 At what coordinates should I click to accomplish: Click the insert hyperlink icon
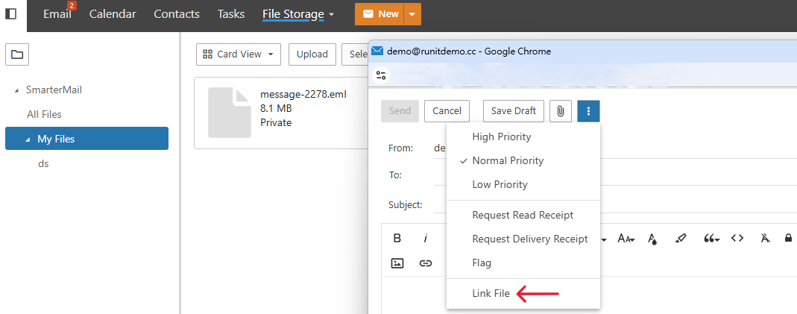(x=426, y=263)
